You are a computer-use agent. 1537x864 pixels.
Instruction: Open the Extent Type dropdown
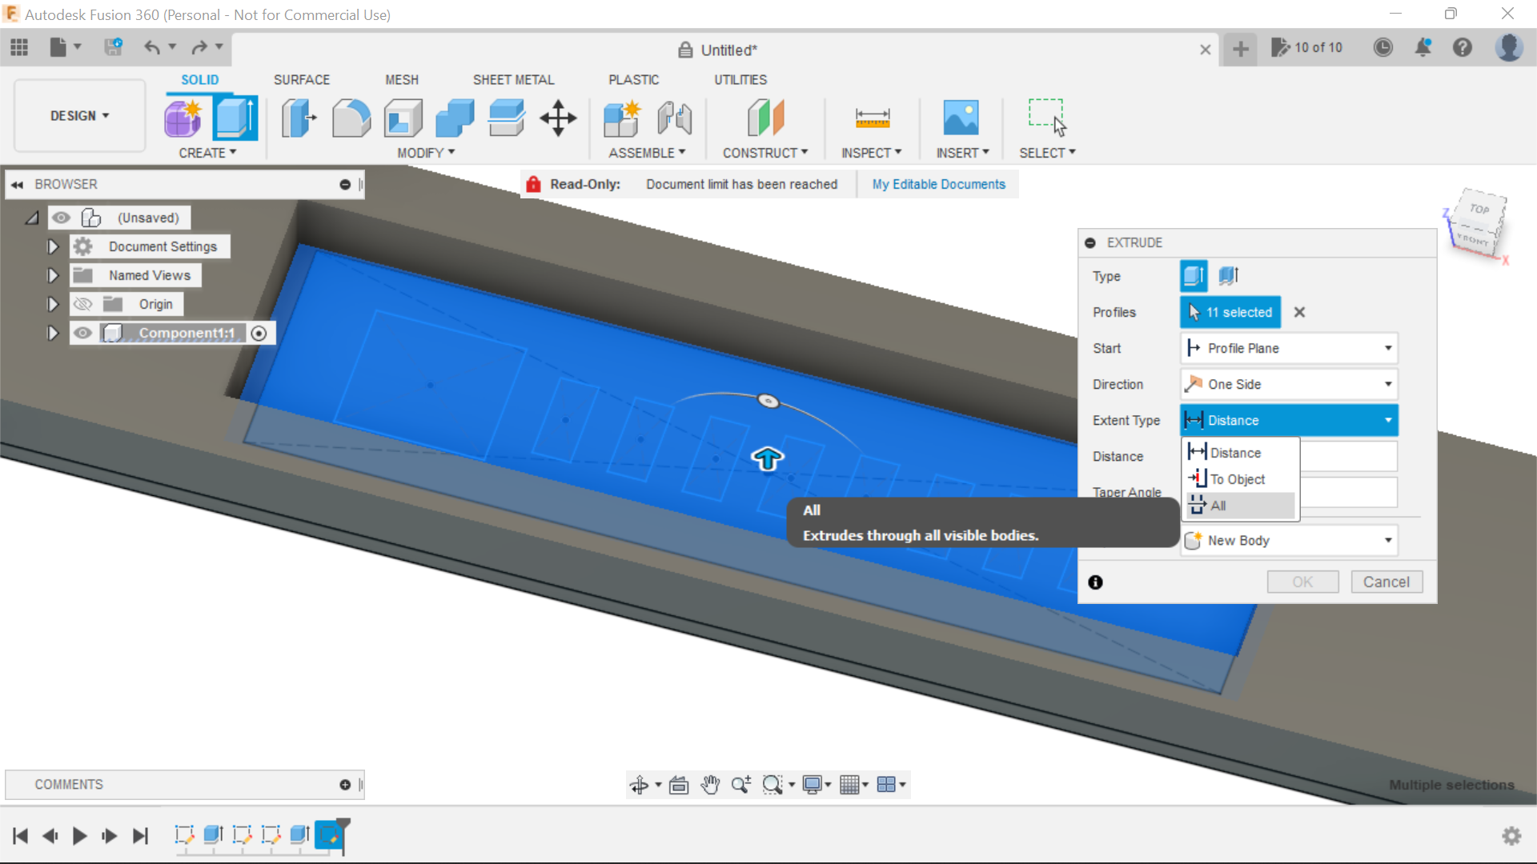coord(1288,420)
